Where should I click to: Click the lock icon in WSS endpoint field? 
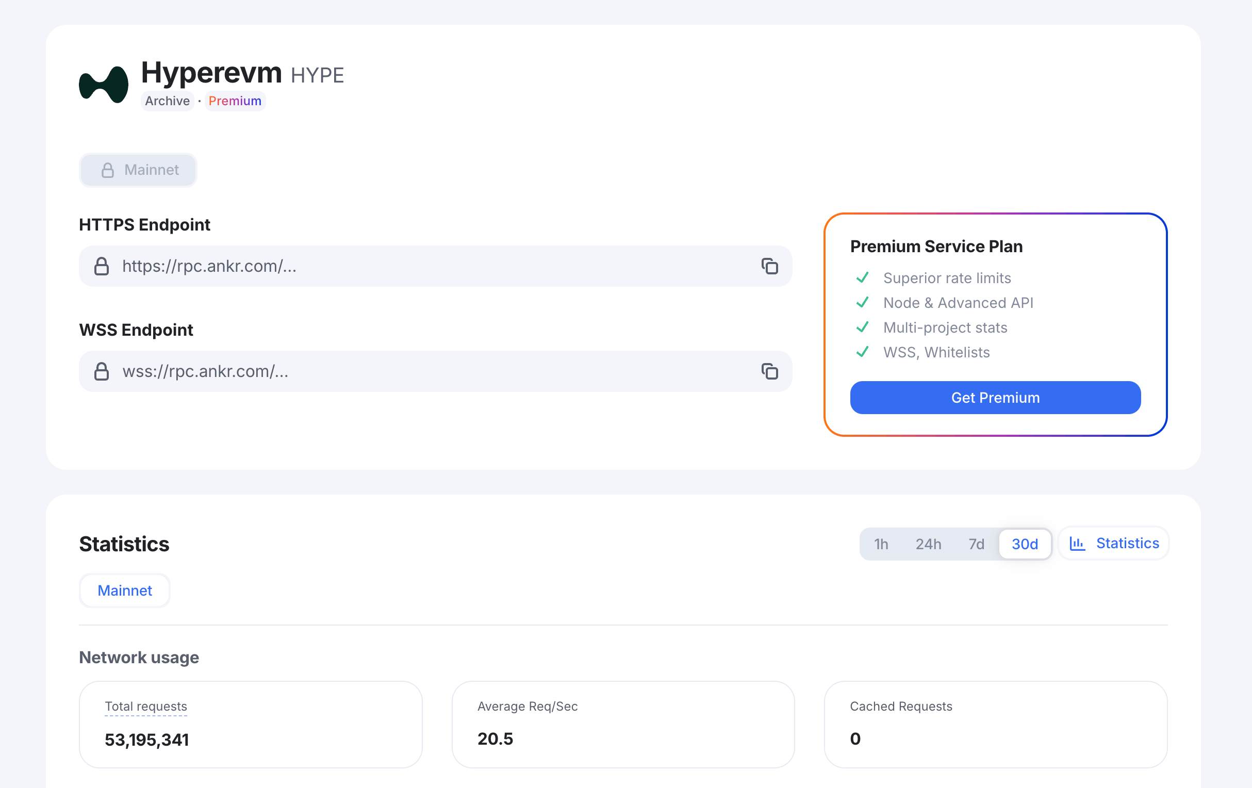point(102,371)
